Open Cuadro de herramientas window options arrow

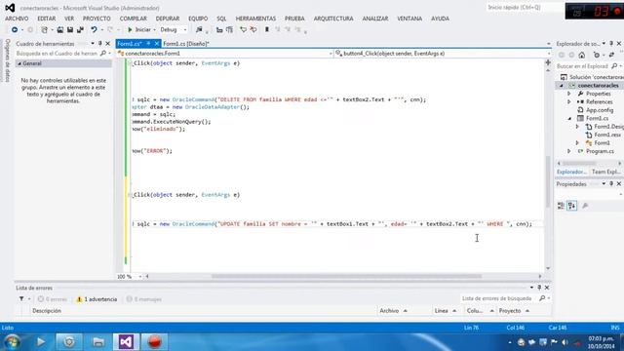click(93, 43)
